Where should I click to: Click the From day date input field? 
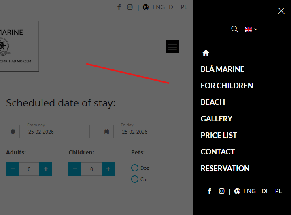pyautogui.click(x=57, y=132)
